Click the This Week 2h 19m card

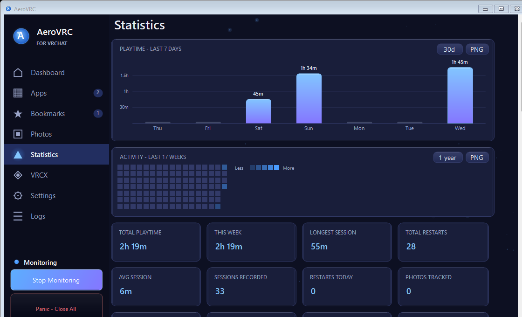251,242
